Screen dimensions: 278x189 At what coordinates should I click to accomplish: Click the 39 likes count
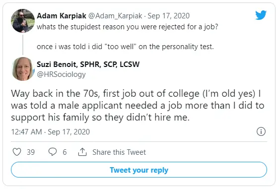tap(31, 152)
